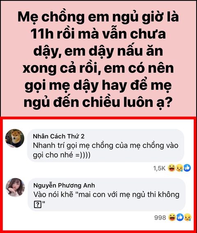Open the Nguyễn Phương Anh profile name

(x=64, y=185)
